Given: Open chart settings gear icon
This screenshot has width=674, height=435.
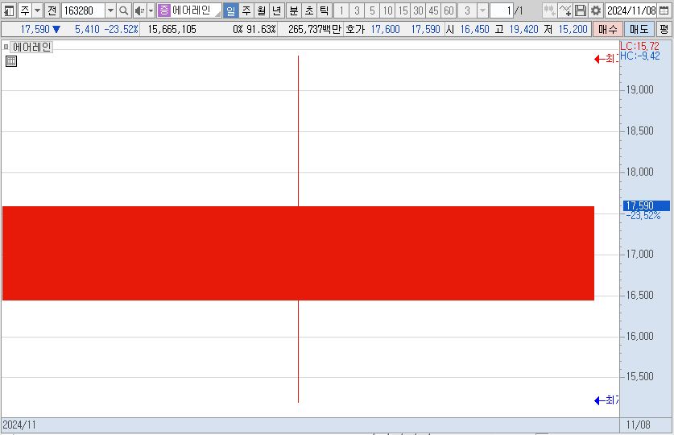Looking at the screenshot, I should [596, 10].
